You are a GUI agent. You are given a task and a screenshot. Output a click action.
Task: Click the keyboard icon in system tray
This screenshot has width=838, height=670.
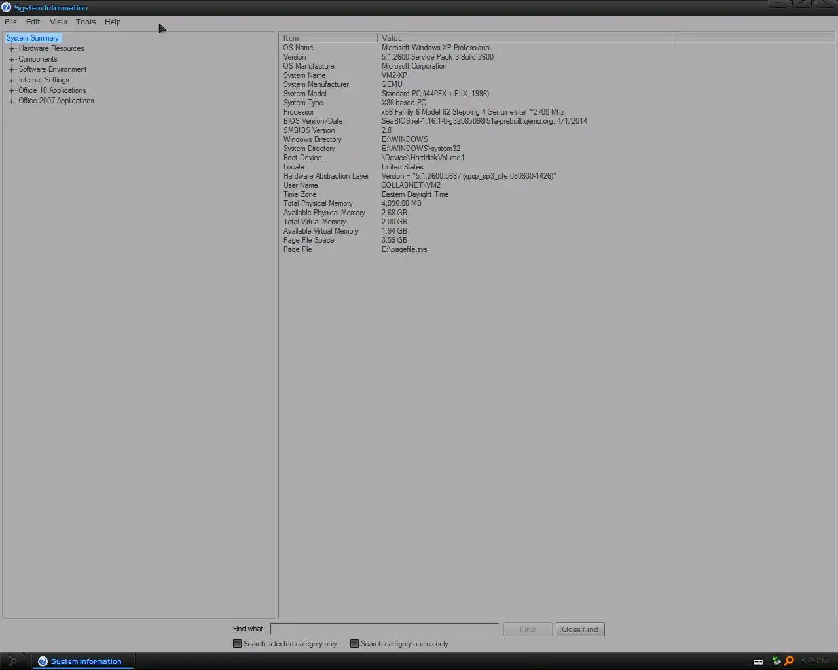click(x=758, y=661)
